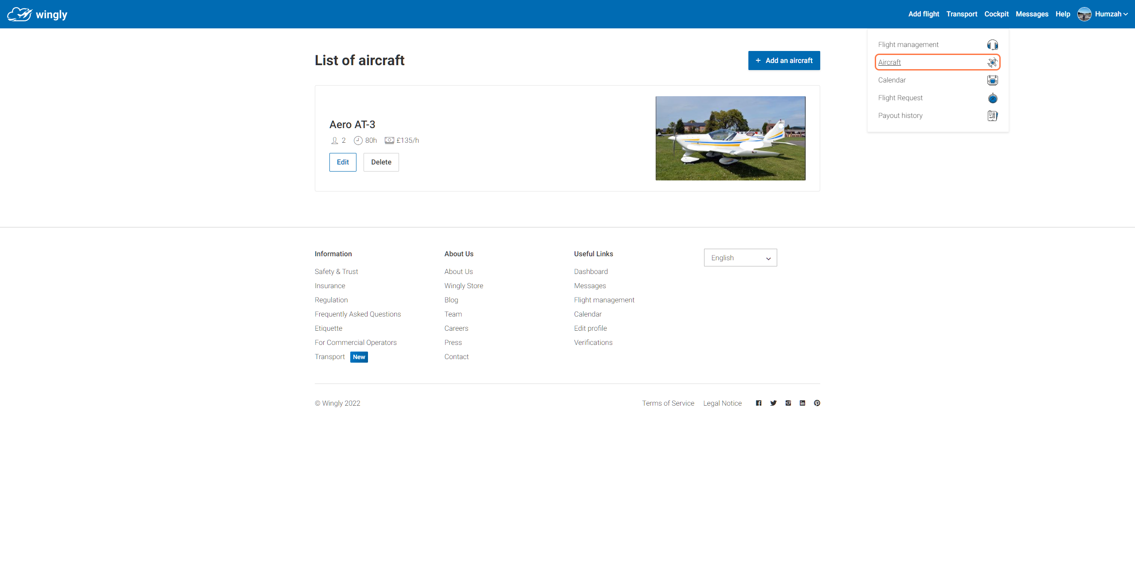Open the Blog footer link
Viewport: 1135px width, 575px height.
point(451,300)
